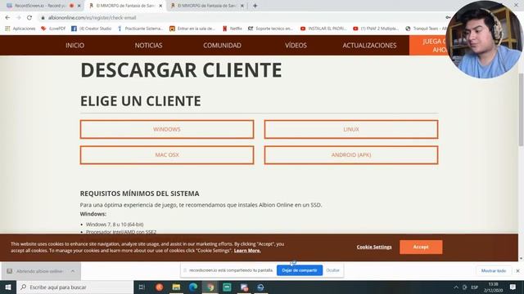
Task: Select the Chrome taskbar icon
Action: [x=210, y=287]
